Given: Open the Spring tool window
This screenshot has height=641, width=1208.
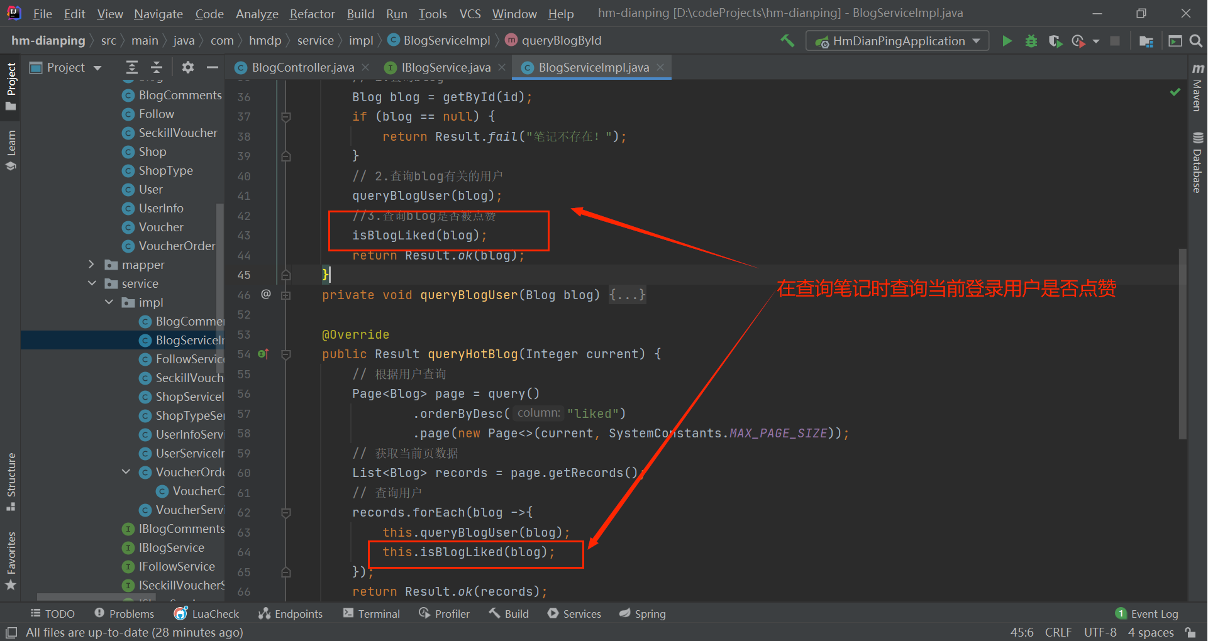Looking at the screenshot, I should (642, 613).
